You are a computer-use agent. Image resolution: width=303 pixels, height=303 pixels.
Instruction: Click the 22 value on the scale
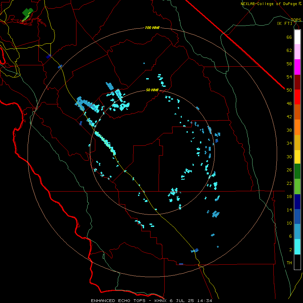point(289,183)
